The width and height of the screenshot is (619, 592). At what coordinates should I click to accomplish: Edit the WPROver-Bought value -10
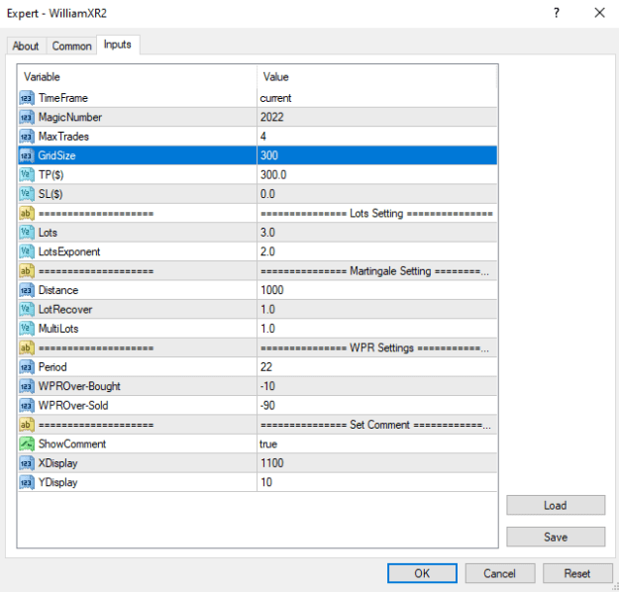tap(377, 386)
